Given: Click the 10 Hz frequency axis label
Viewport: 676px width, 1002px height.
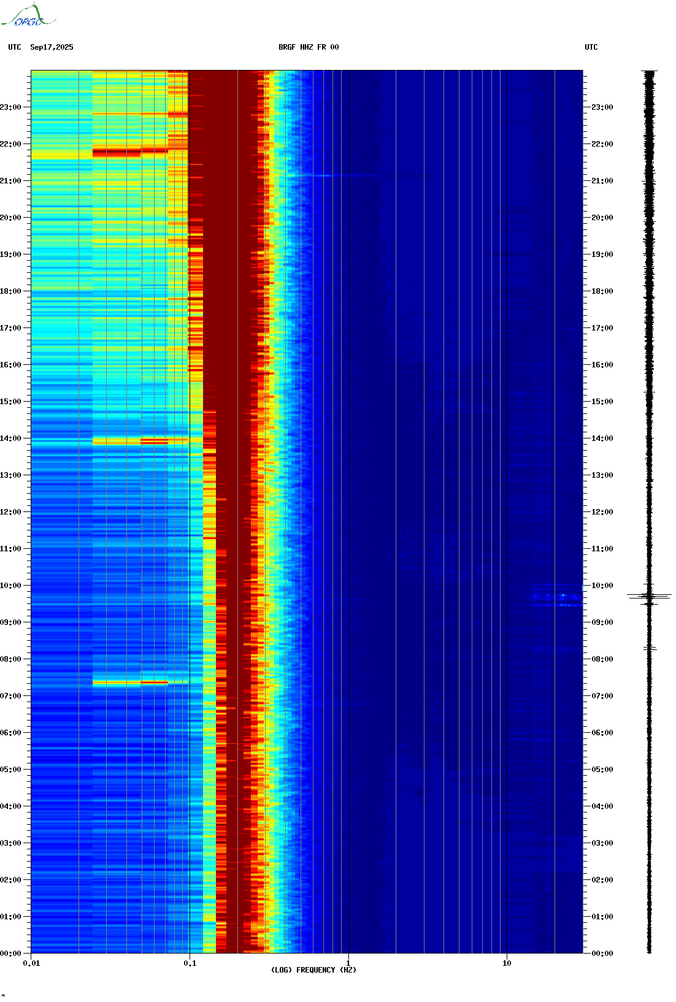Looking at the screenshot, I should tap(507, 963).
